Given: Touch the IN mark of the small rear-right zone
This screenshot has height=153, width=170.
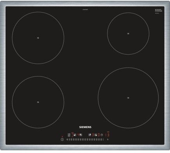Looking at the screenshot, I should (128, 34).
